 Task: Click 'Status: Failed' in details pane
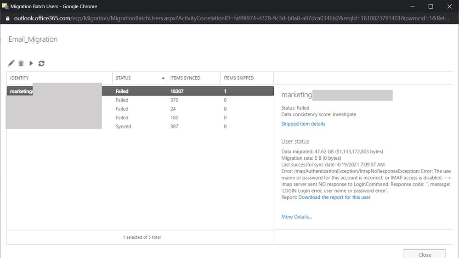pyautogui.click(x=295, y=107)
